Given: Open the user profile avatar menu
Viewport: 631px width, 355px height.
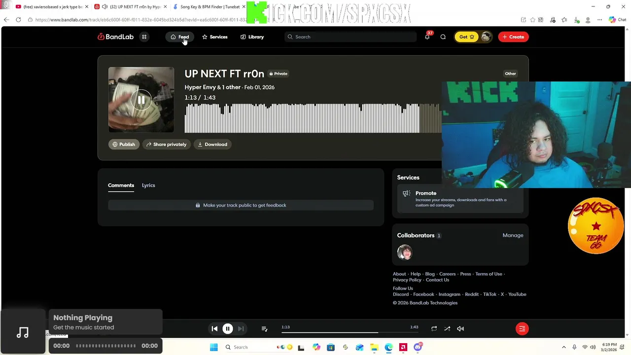Looking at the screenshot, I should 486,37.
